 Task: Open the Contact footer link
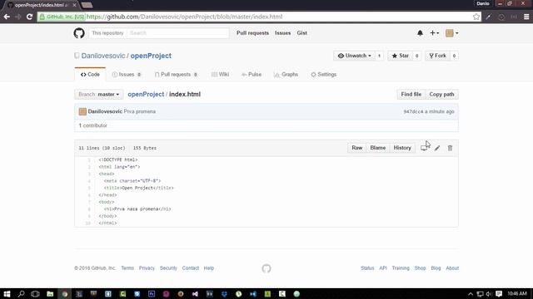[191, 268]
